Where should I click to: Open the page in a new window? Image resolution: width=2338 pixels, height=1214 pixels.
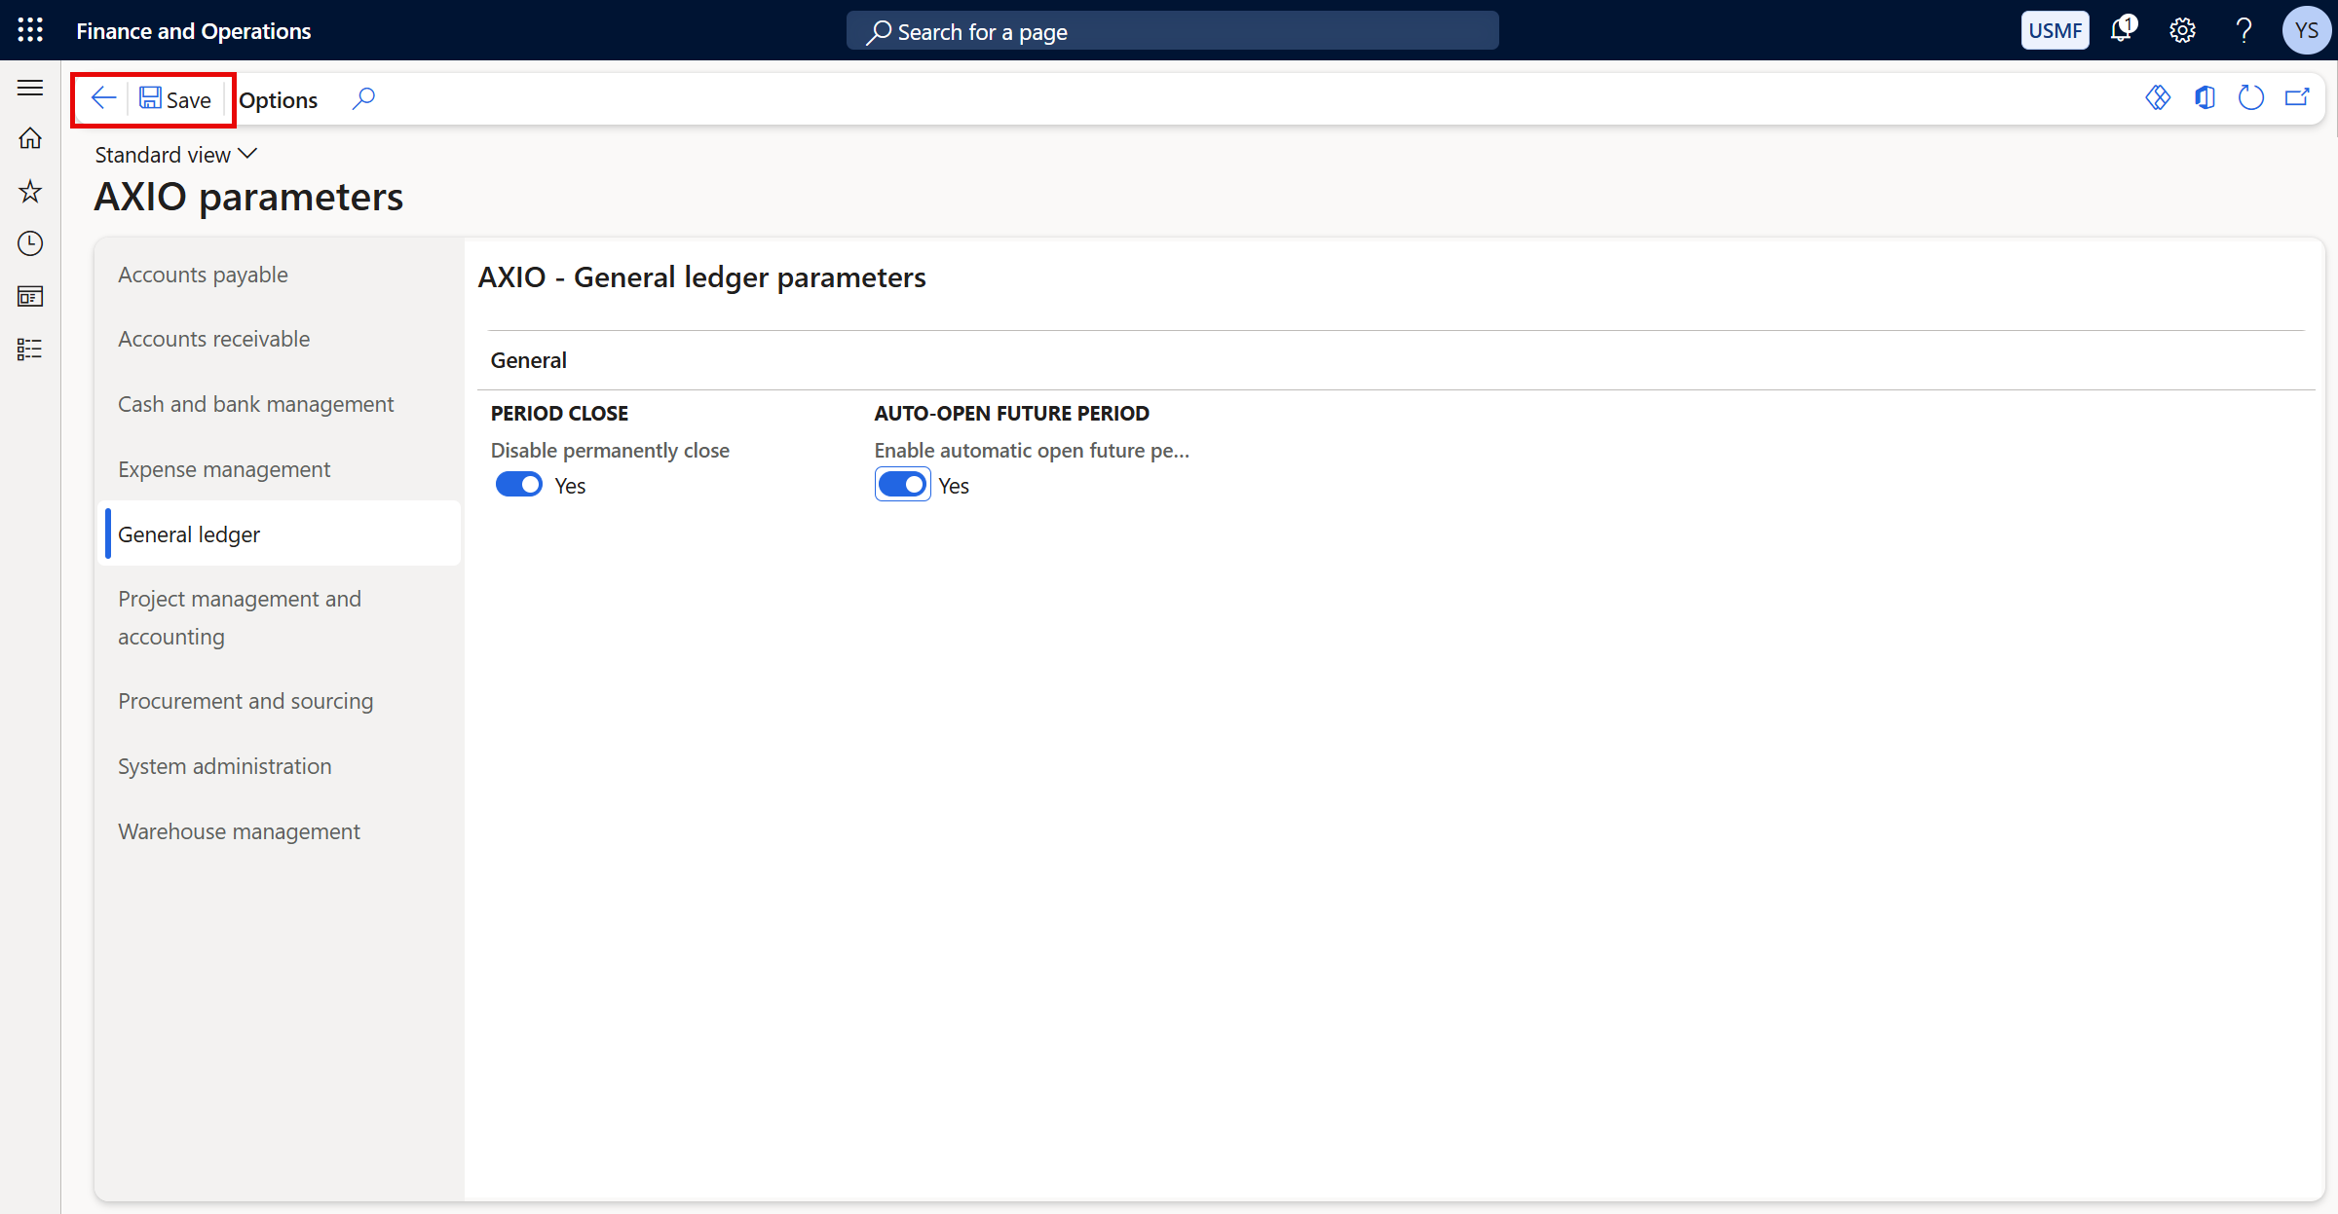tap(2298, 97)
